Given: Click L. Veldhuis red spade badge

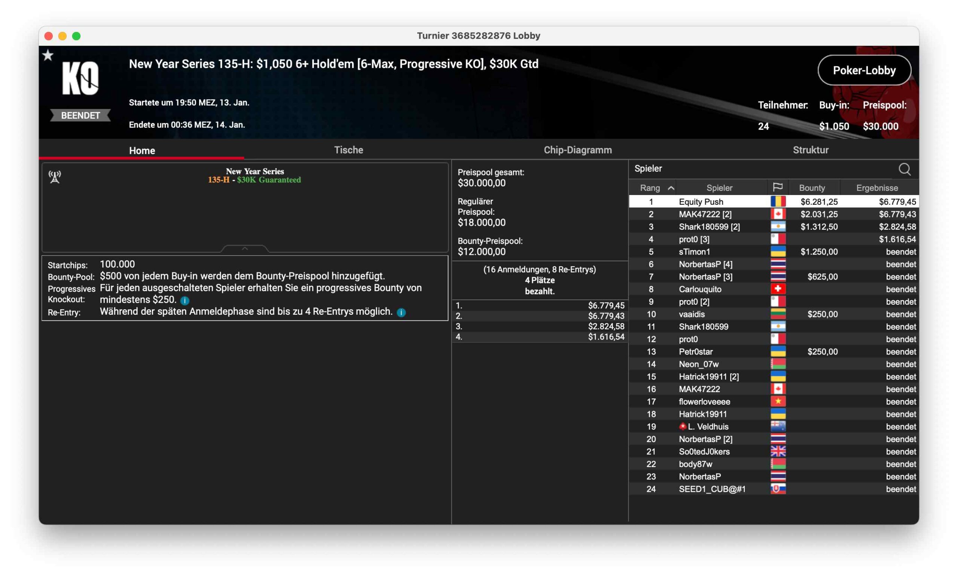Looking at the screenshot, I should [682, 427].
